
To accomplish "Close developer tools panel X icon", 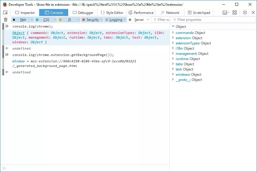I will [253, 13].
